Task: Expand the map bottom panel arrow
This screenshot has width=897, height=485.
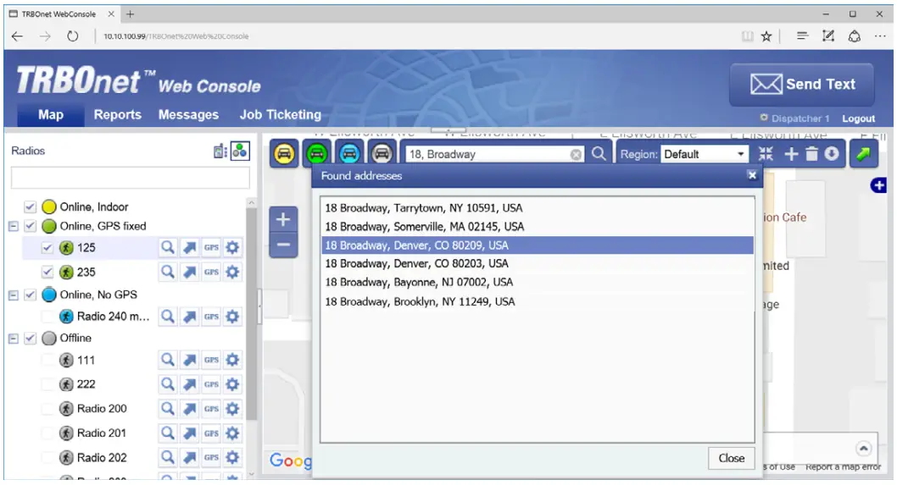Action: pos(863,449)
